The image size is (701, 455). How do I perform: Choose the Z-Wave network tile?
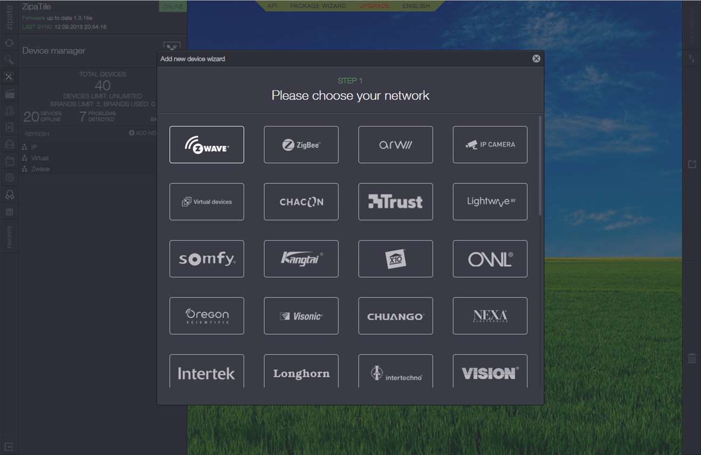[x=207, y=144]
